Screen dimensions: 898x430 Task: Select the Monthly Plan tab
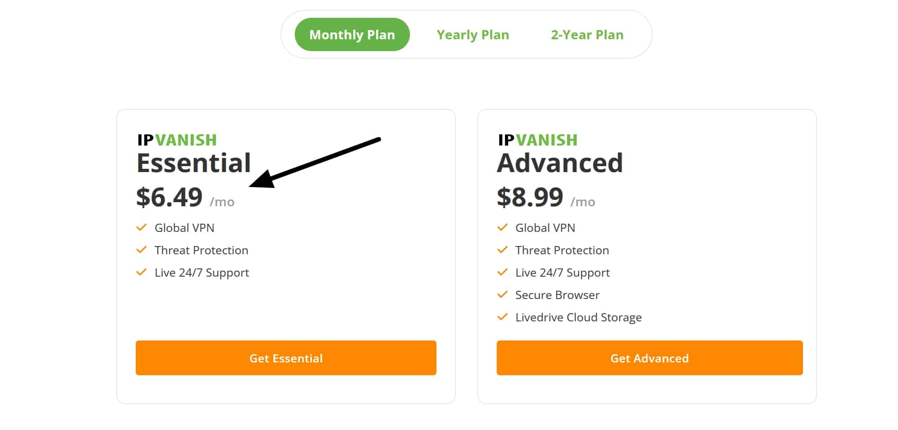[352, 35]
